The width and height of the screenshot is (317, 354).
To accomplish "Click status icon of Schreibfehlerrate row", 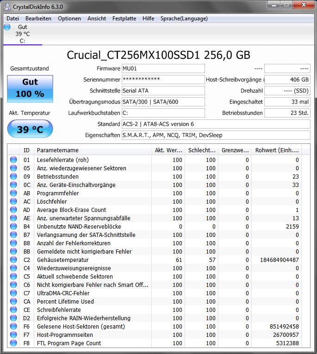I will (13, 310).
